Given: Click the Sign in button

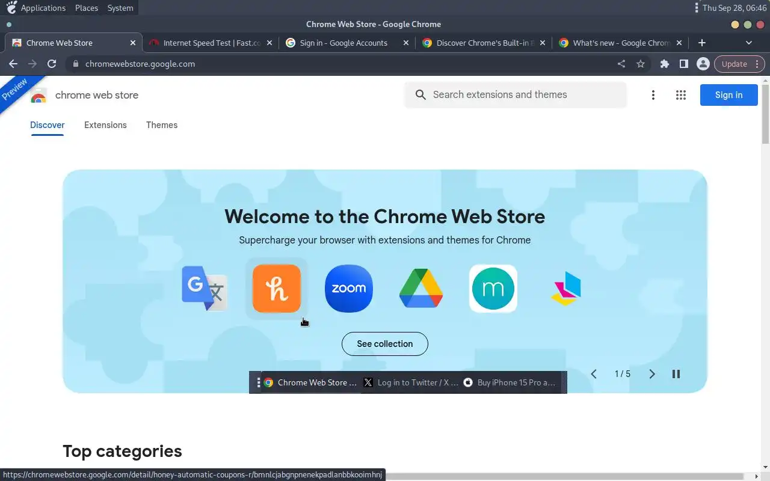Looking at the screenshot, I should (x=728, y=95).
